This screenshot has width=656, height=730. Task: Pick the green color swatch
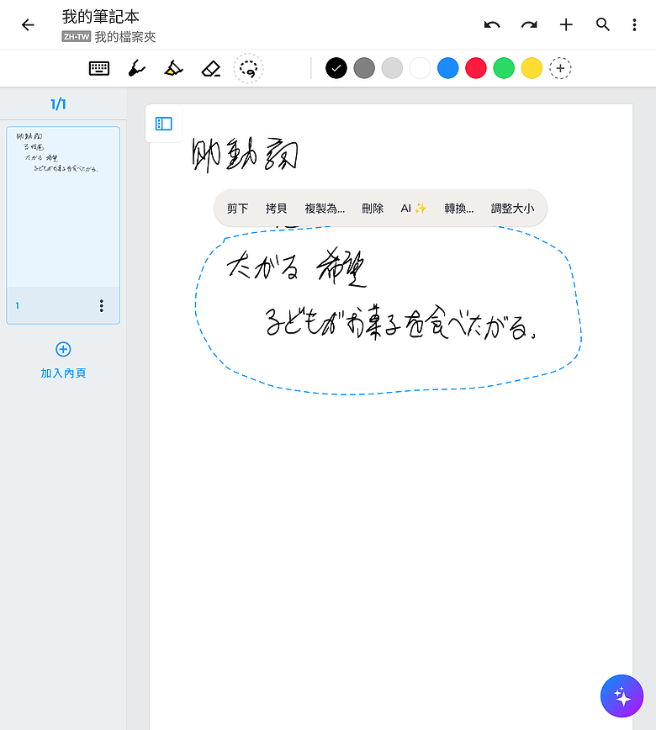coord(504,68)
